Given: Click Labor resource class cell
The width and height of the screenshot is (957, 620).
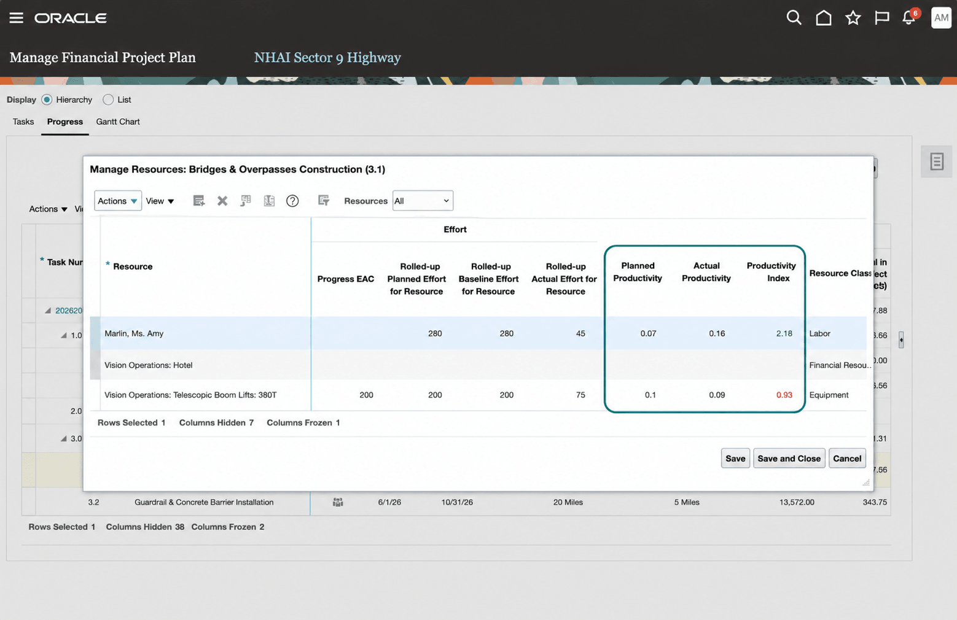Looking at the screenshot, I should (x=819, y=333).
